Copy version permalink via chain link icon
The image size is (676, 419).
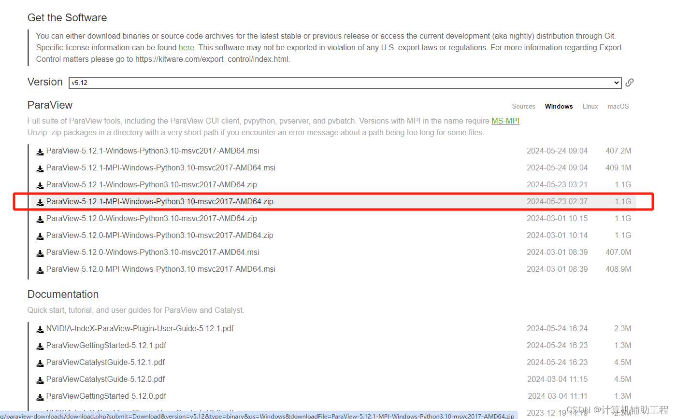click(630, 83)
